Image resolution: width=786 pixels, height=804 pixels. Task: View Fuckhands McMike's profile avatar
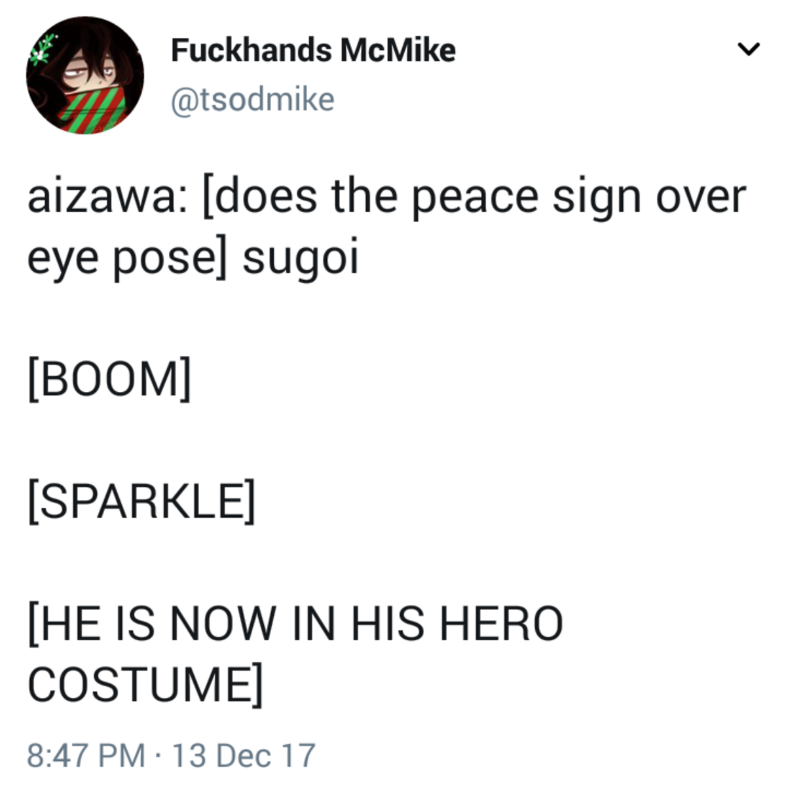tap(85, 75)
